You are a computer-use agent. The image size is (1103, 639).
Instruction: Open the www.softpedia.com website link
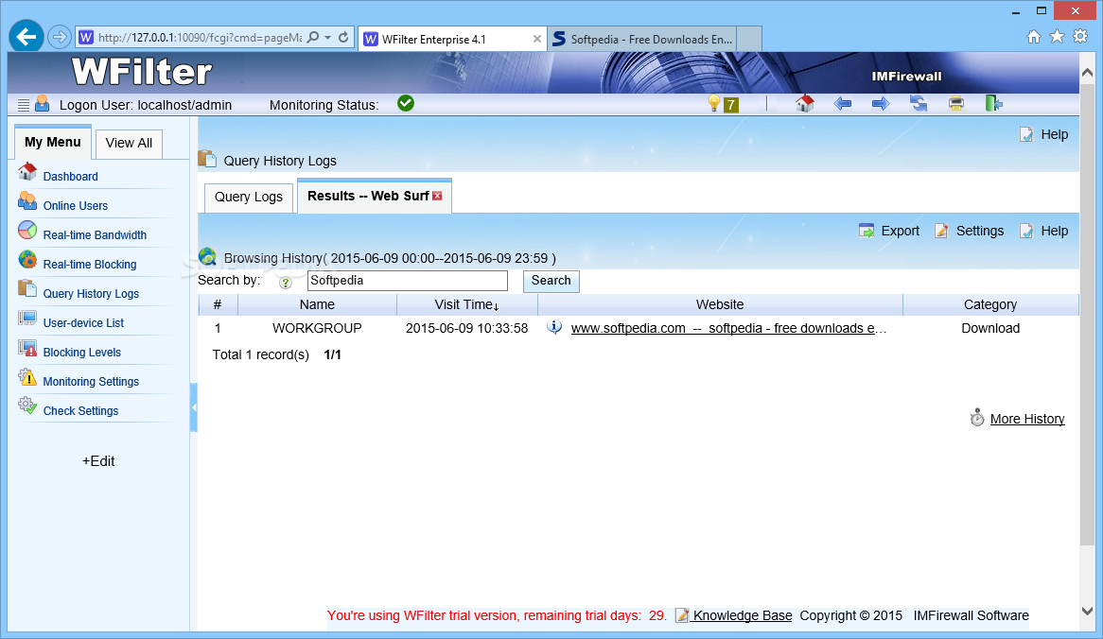point(728,328)
